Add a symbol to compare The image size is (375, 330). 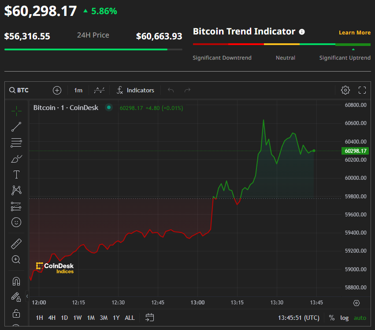coord(57,90)
